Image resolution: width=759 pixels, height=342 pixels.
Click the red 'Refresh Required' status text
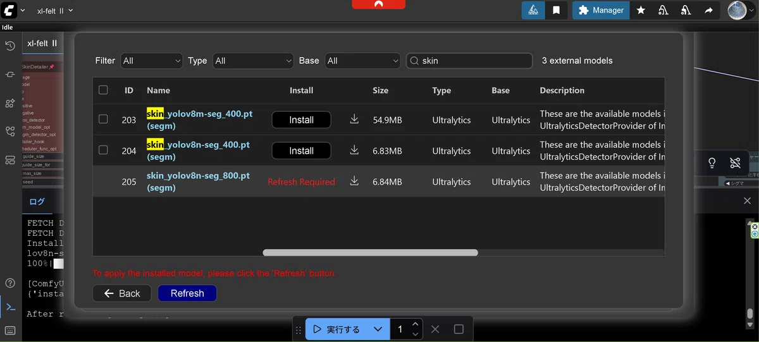301,181
